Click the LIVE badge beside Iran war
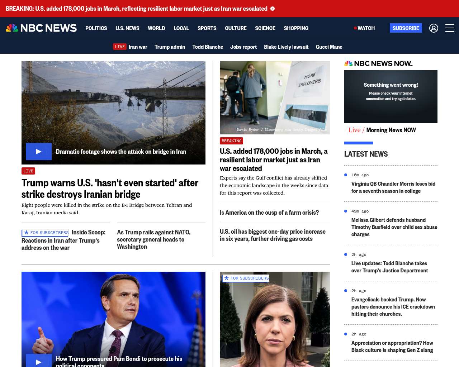The image size is (459, 367). (x=119, y=47)
